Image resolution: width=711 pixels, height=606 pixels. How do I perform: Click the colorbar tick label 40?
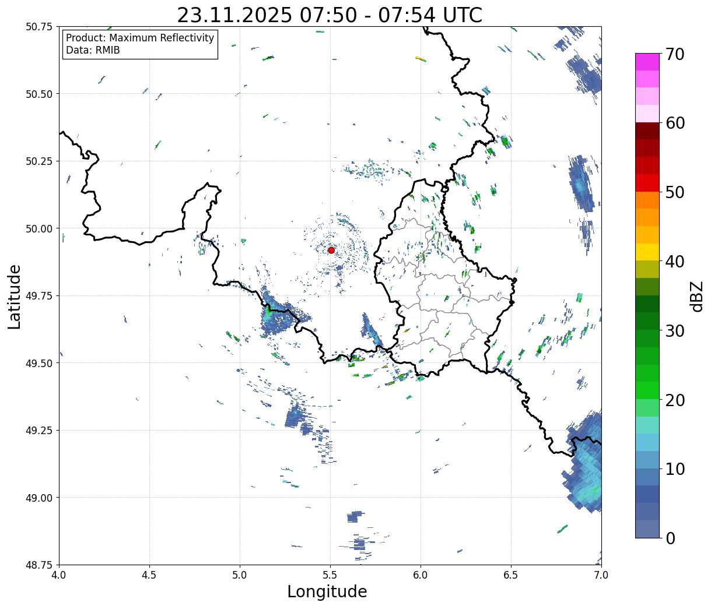point(675,262)
